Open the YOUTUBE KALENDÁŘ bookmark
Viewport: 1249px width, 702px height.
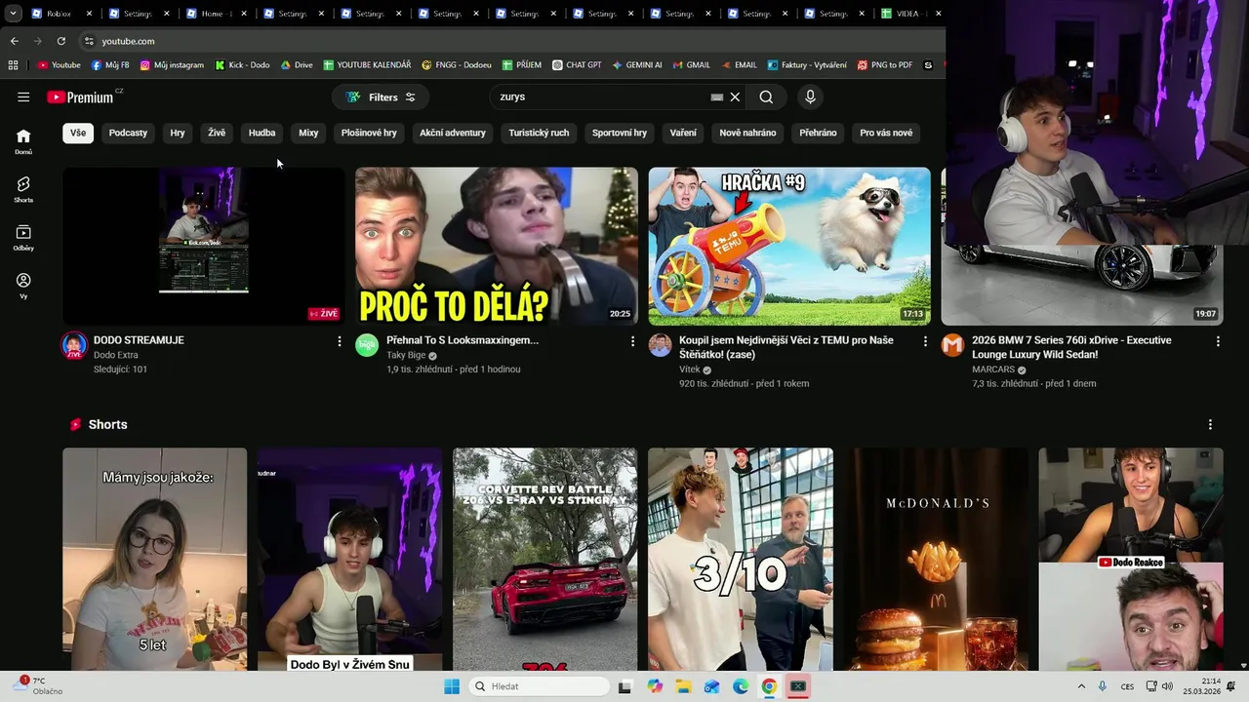click(x=367, y=65)
